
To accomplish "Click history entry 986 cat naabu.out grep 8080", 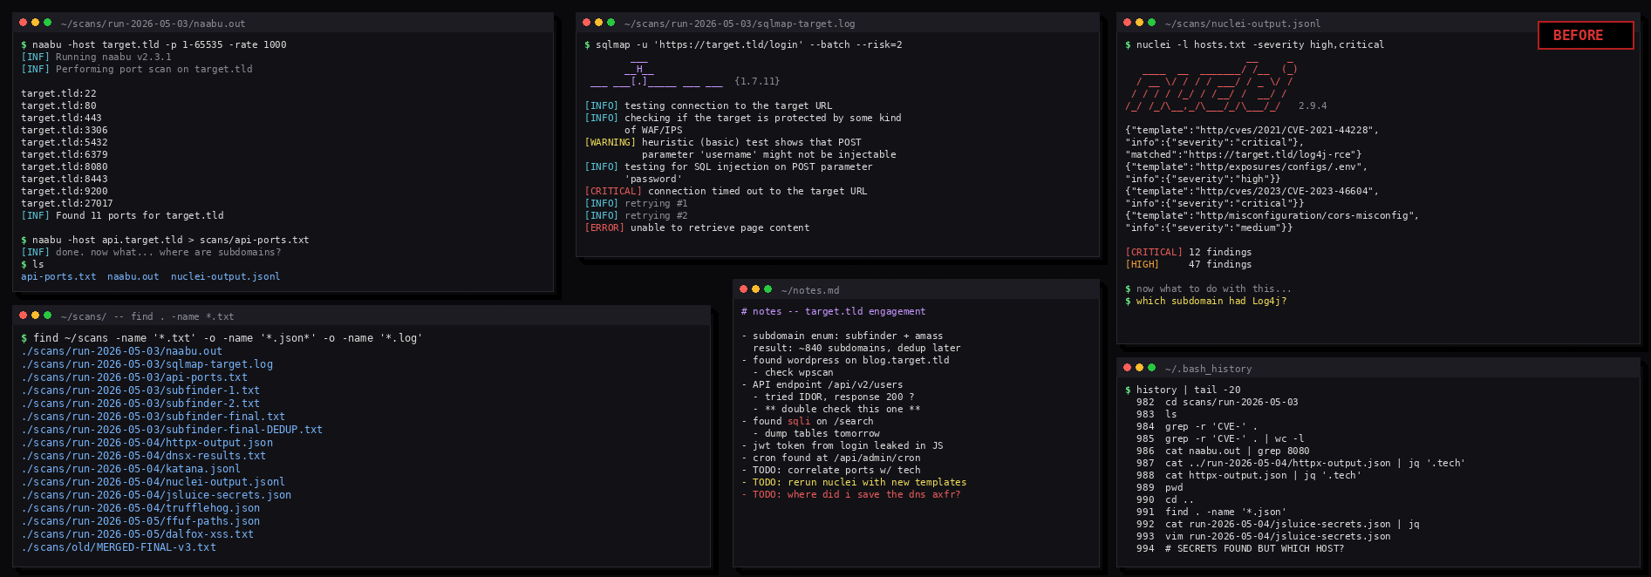I will tap(1223, 451).
